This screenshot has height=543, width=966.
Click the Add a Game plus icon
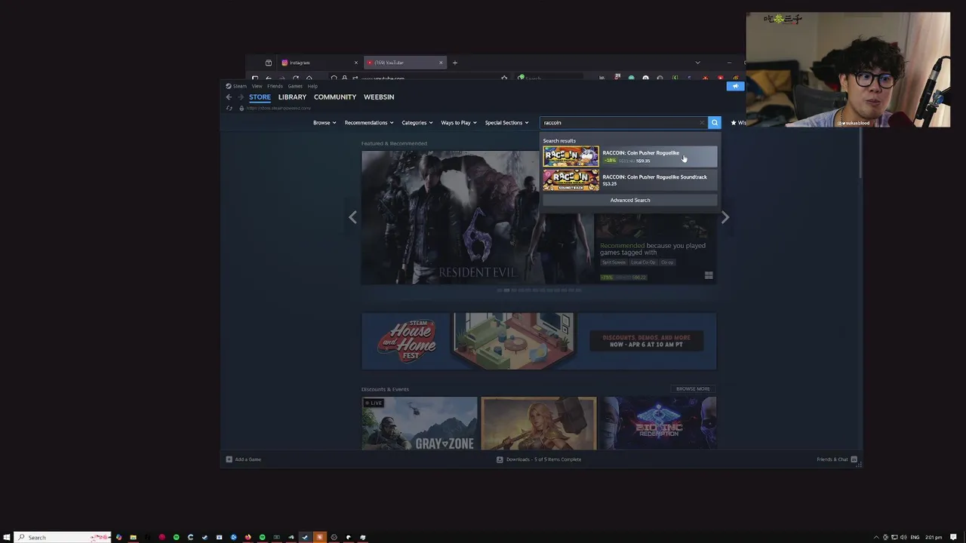pos(229,459)
